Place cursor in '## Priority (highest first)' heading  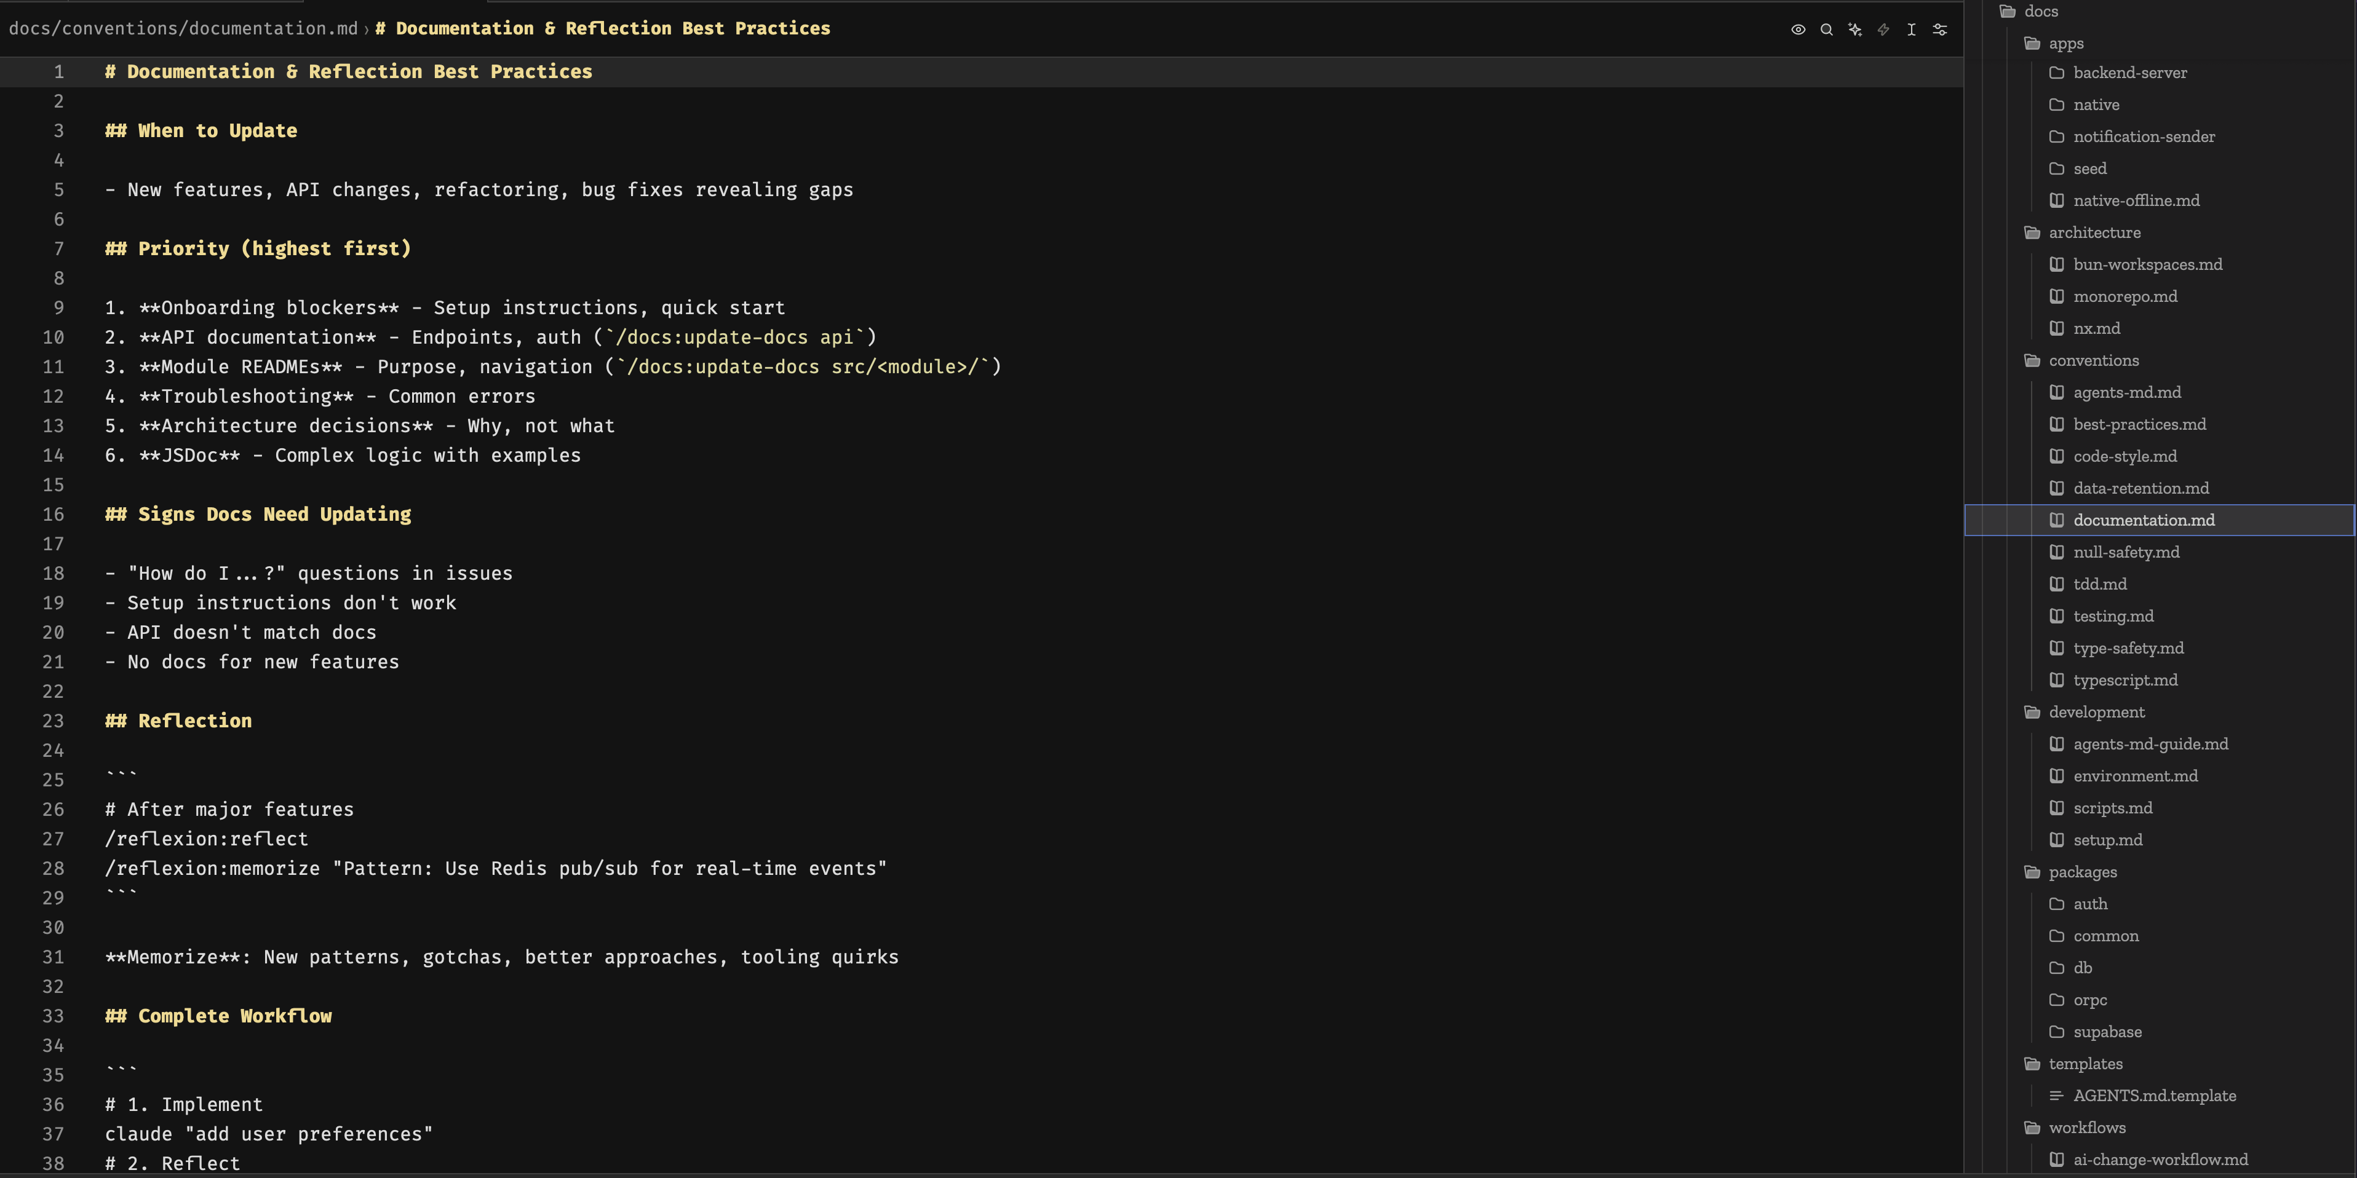258,249
